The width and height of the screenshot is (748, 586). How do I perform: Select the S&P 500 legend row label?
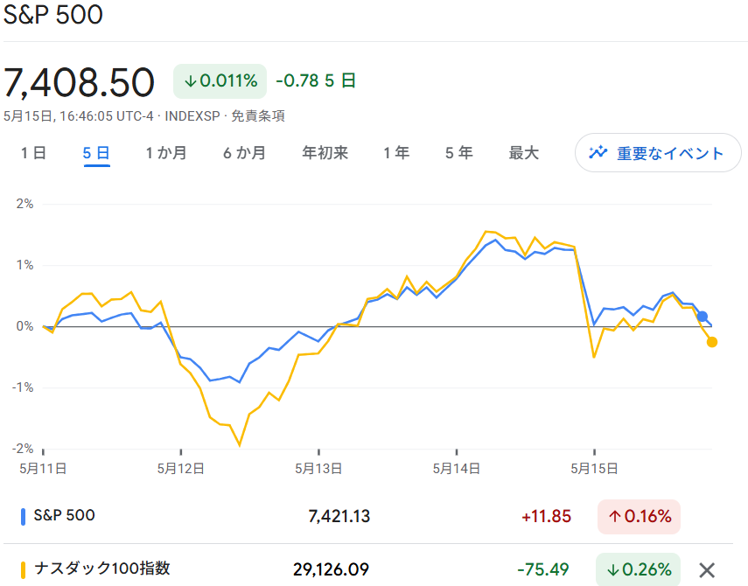pos(65,515)
